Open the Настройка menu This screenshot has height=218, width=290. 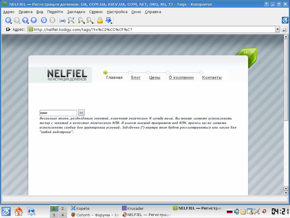[x=117, y=12]
